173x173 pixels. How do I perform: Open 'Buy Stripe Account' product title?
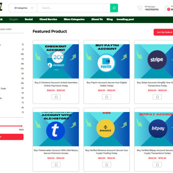pyautogui.click(x=155, y=84)
